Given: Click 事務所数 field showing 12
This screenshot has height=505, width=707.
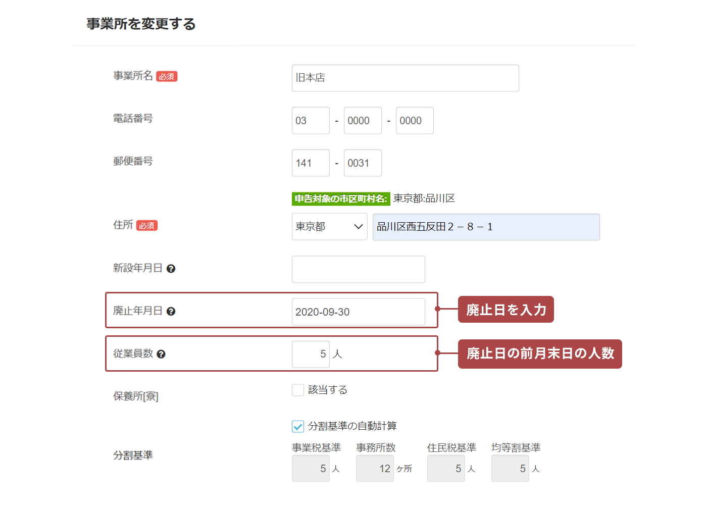Looking at the screenshot, I should (x=375, y=469).
